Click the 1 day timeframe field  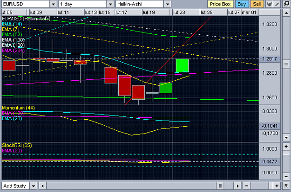point(82,4)
